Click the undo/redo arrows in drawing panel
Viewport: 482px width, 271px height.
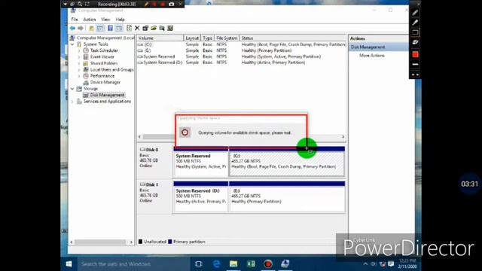[x=415, y=75]
